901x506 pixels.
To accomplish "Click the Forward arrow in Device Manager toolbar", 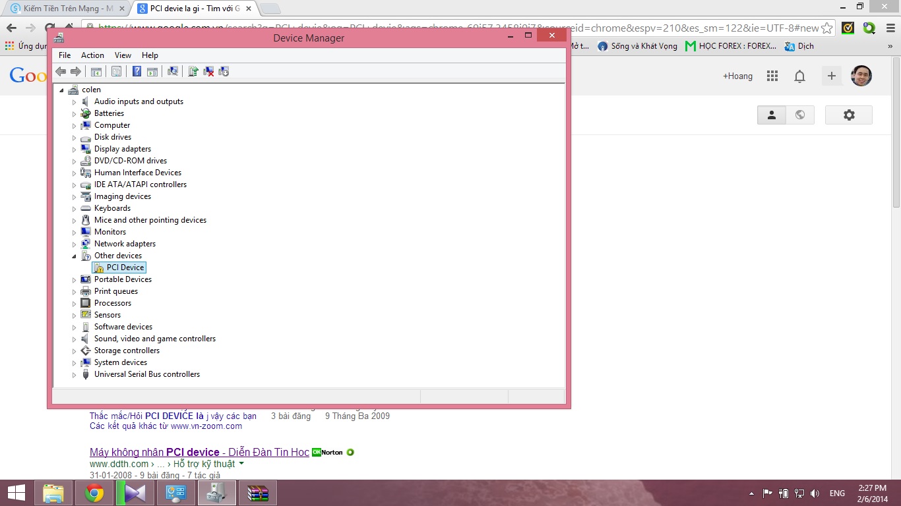I will click(76, 71).
